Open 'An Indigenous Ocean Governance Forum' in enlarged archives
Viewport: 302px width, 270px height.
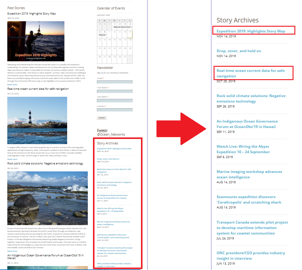tap(247, 124)
